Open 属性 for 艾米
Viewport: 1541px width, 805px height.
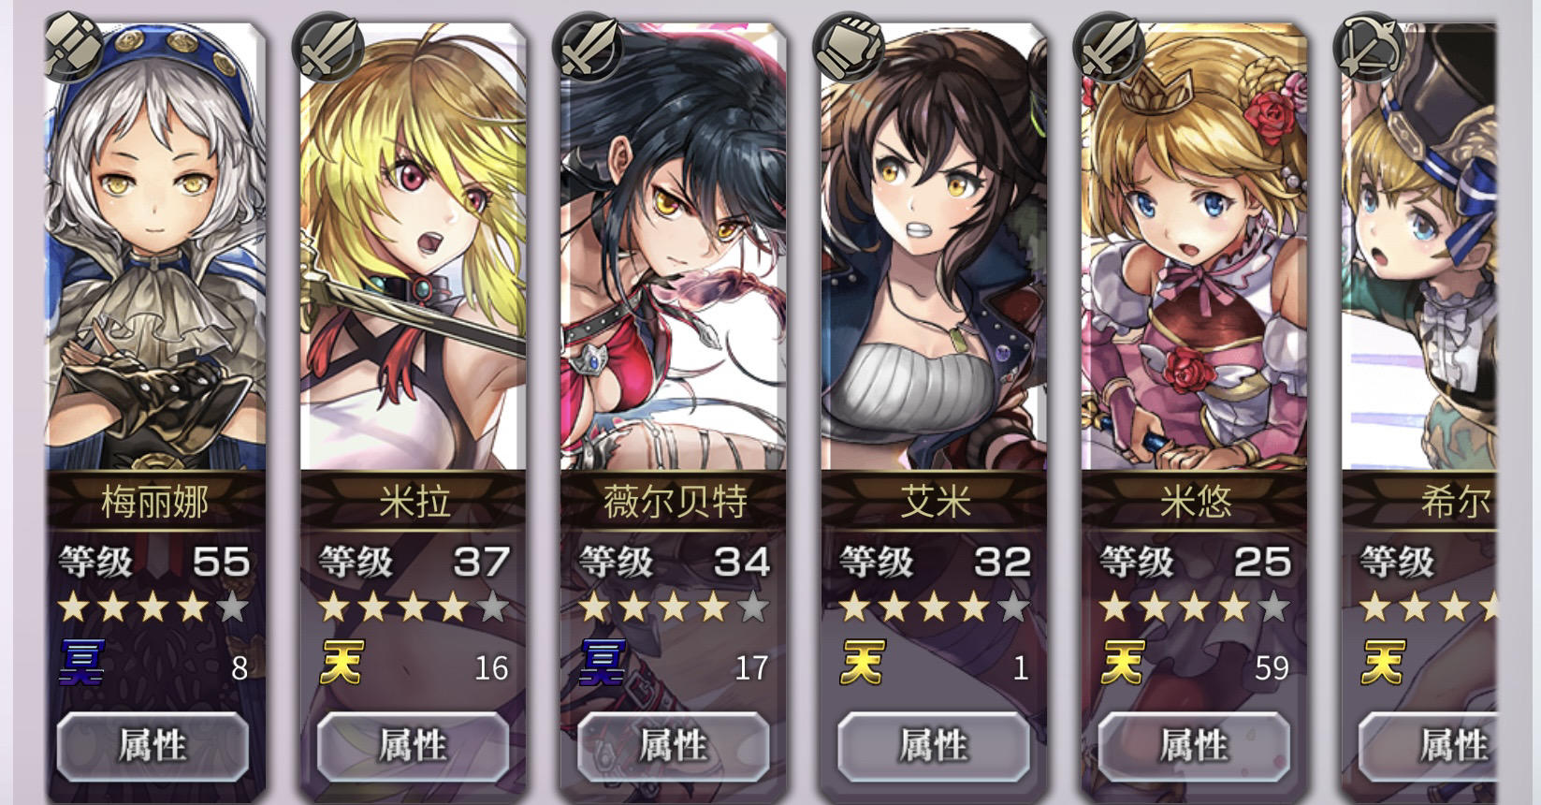click(x=933, y=746)
